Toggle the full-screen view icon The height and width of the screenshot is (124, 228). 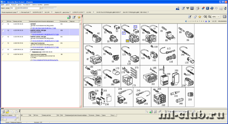pyautogui.click(x=192, y=8)
